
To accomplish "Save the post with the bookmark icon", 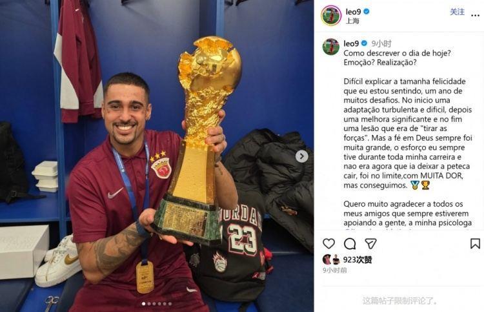I will 475,244.
